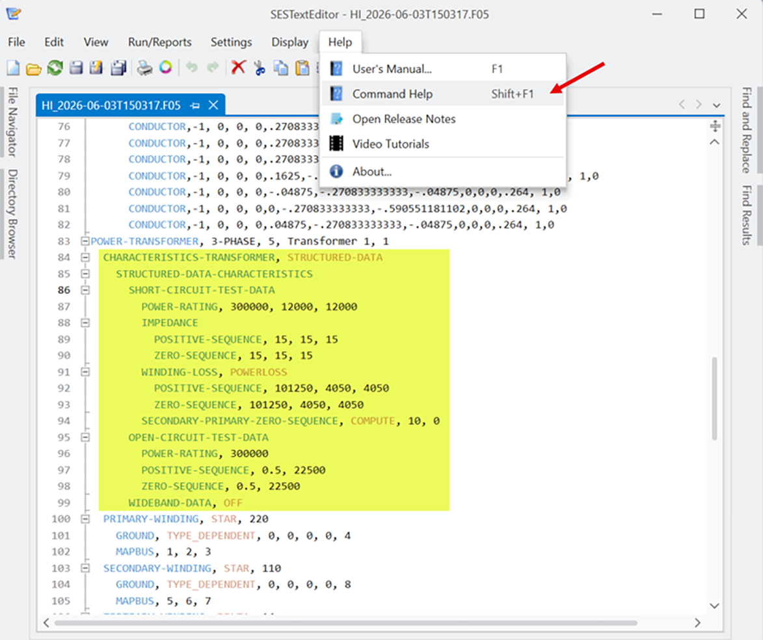Click the WIDEBAND-DATA keyword on line 99

pyautogui.click(x=170, y=503)
